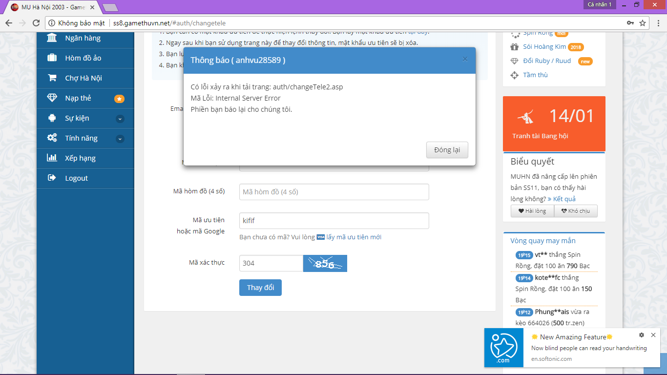The width and height of the screenshot is (667, 375).
Task: Reload the page with the refresh icon
Action: (36, 23)
